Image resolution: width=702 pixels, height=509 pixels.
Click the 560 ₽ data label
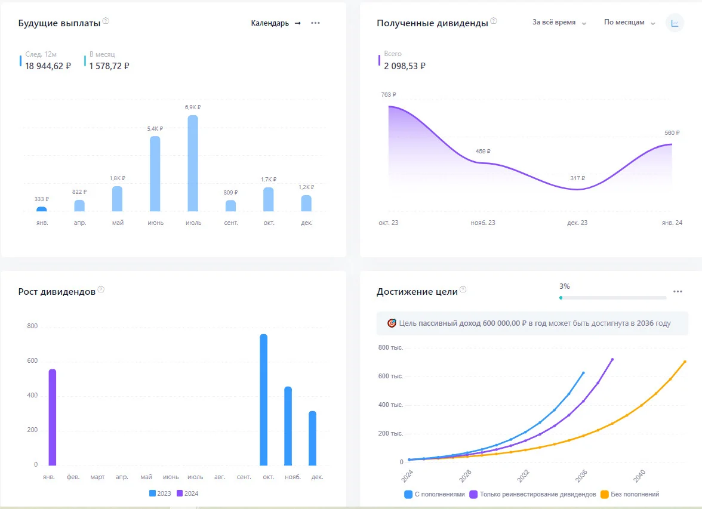pyautogui.click(x=672, y=133)
